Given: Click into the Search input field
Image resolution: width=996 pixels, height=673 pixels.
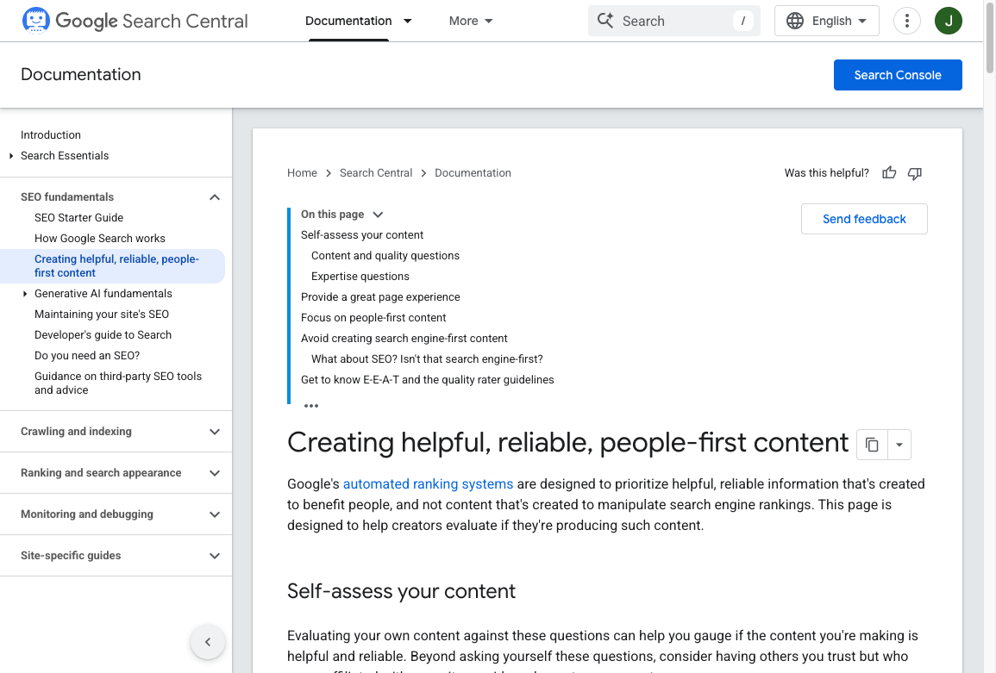Looking at the screenshot, I should click(674, 21).
